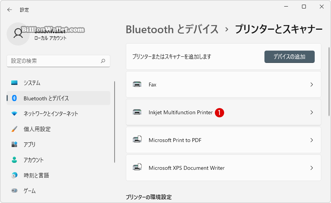331x203 pixels.
Task: Maximize the 設定 window
Action: [x=304, y=7]
